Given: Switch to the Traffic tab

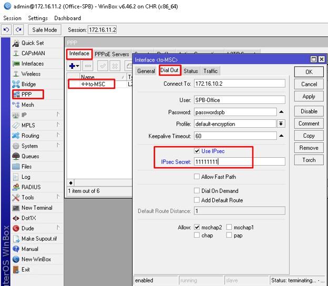Looking at the screenshot, I should (210, 71).
